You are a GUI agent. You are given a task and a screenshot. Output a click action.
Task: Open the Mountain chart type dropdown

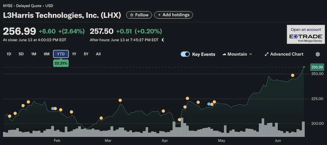click(x=237, y=54)
